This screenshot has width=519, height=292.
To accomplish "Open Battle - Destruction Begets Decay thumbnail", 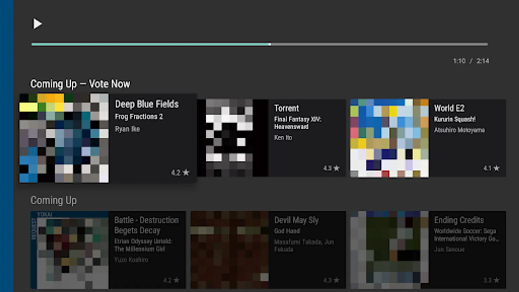I will tap(70, 250).
